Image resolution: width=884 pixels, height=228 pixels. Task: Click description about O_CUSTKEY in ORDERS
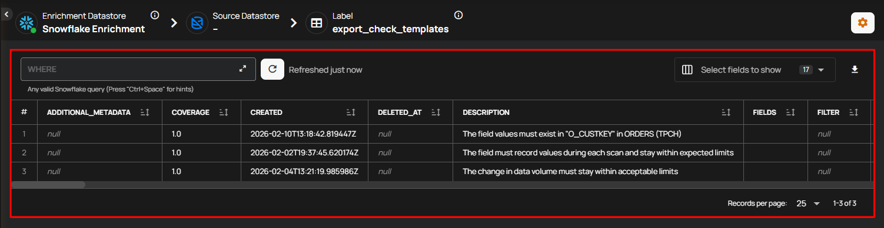571,134
